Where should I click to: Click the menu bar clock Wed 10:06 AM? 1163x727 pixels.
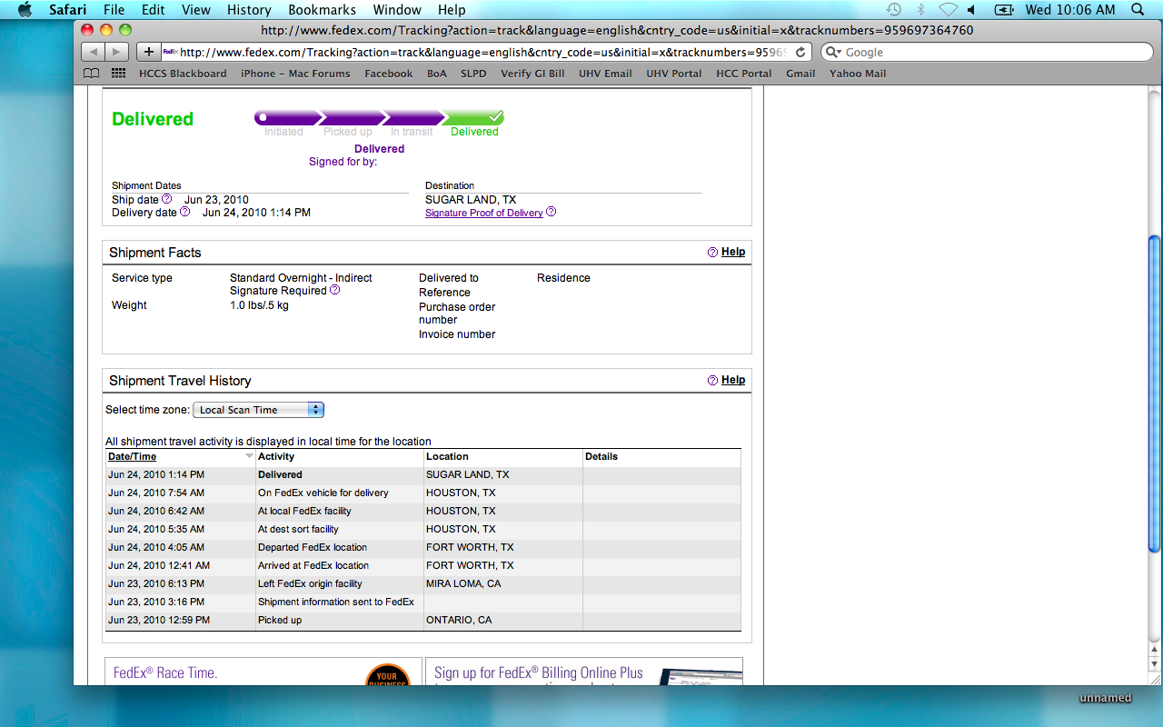[x=1070, y=10]
